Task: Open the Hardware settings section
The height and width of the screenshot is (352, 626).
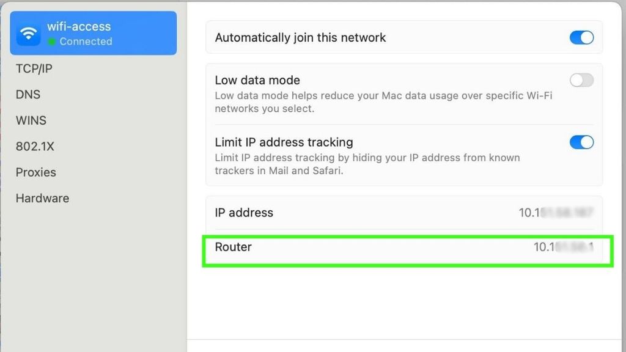Action: 42,198
